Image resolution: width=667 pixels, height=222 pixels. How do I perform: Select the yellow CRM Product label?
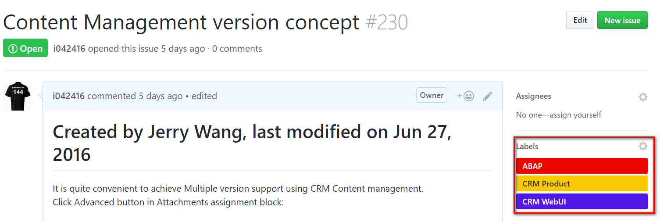582,183
